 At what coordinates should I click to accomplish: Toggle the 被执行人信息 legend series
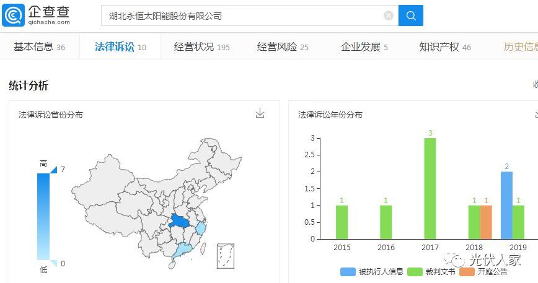(x=372, y=272)
